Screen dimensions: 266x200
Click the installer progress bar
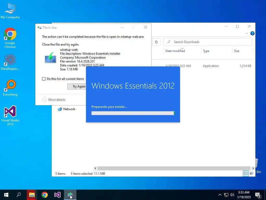coord(133,113)
